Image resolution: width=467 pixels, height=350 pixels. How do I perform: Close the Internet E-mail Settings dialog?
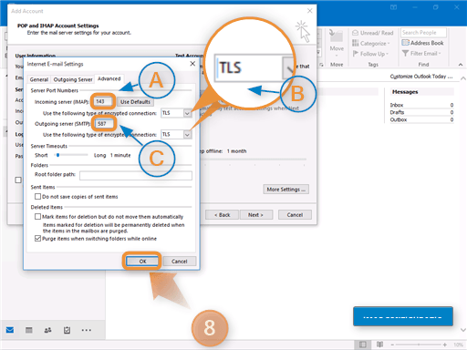(x=192, y=64)
